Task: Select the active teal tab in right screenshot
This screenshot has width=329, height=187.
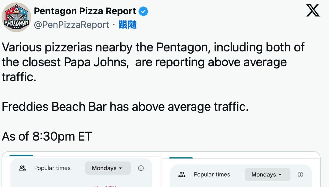Action: click(x=181, y=158)
